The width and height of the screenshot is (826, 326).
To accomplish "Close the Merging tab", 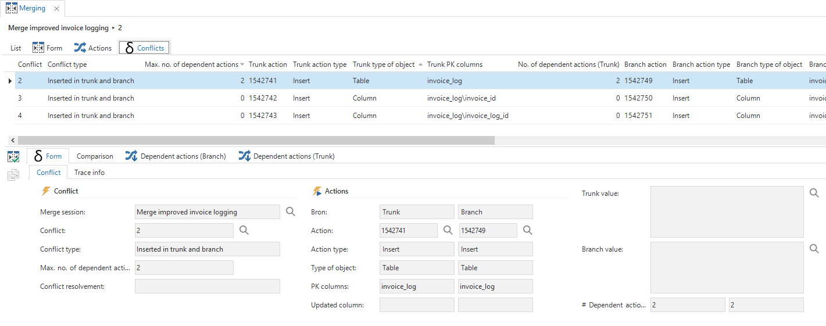I will point(56,9).
